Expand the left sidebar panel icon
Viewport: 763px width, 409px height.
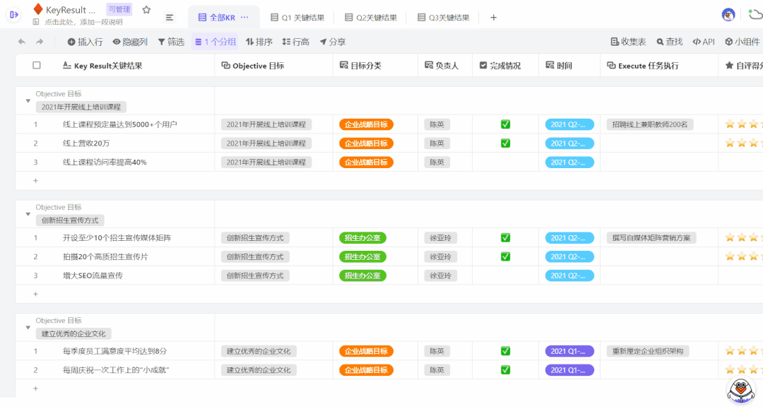(x=14, y=15)
